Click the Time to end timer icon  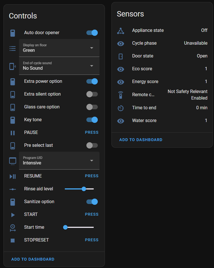point(120,108)
